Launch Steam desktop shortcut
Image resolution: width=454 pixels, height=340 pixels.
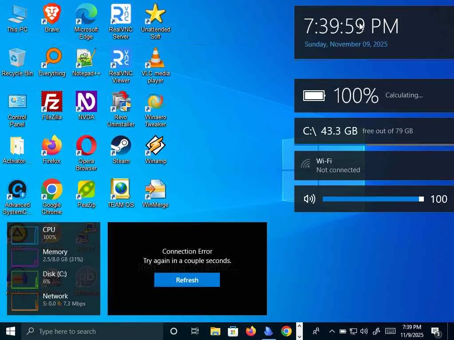[121, 150]
